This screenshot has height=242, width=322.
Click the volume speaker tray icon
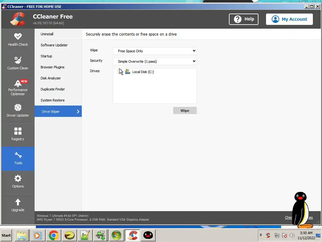pos(292,235)
